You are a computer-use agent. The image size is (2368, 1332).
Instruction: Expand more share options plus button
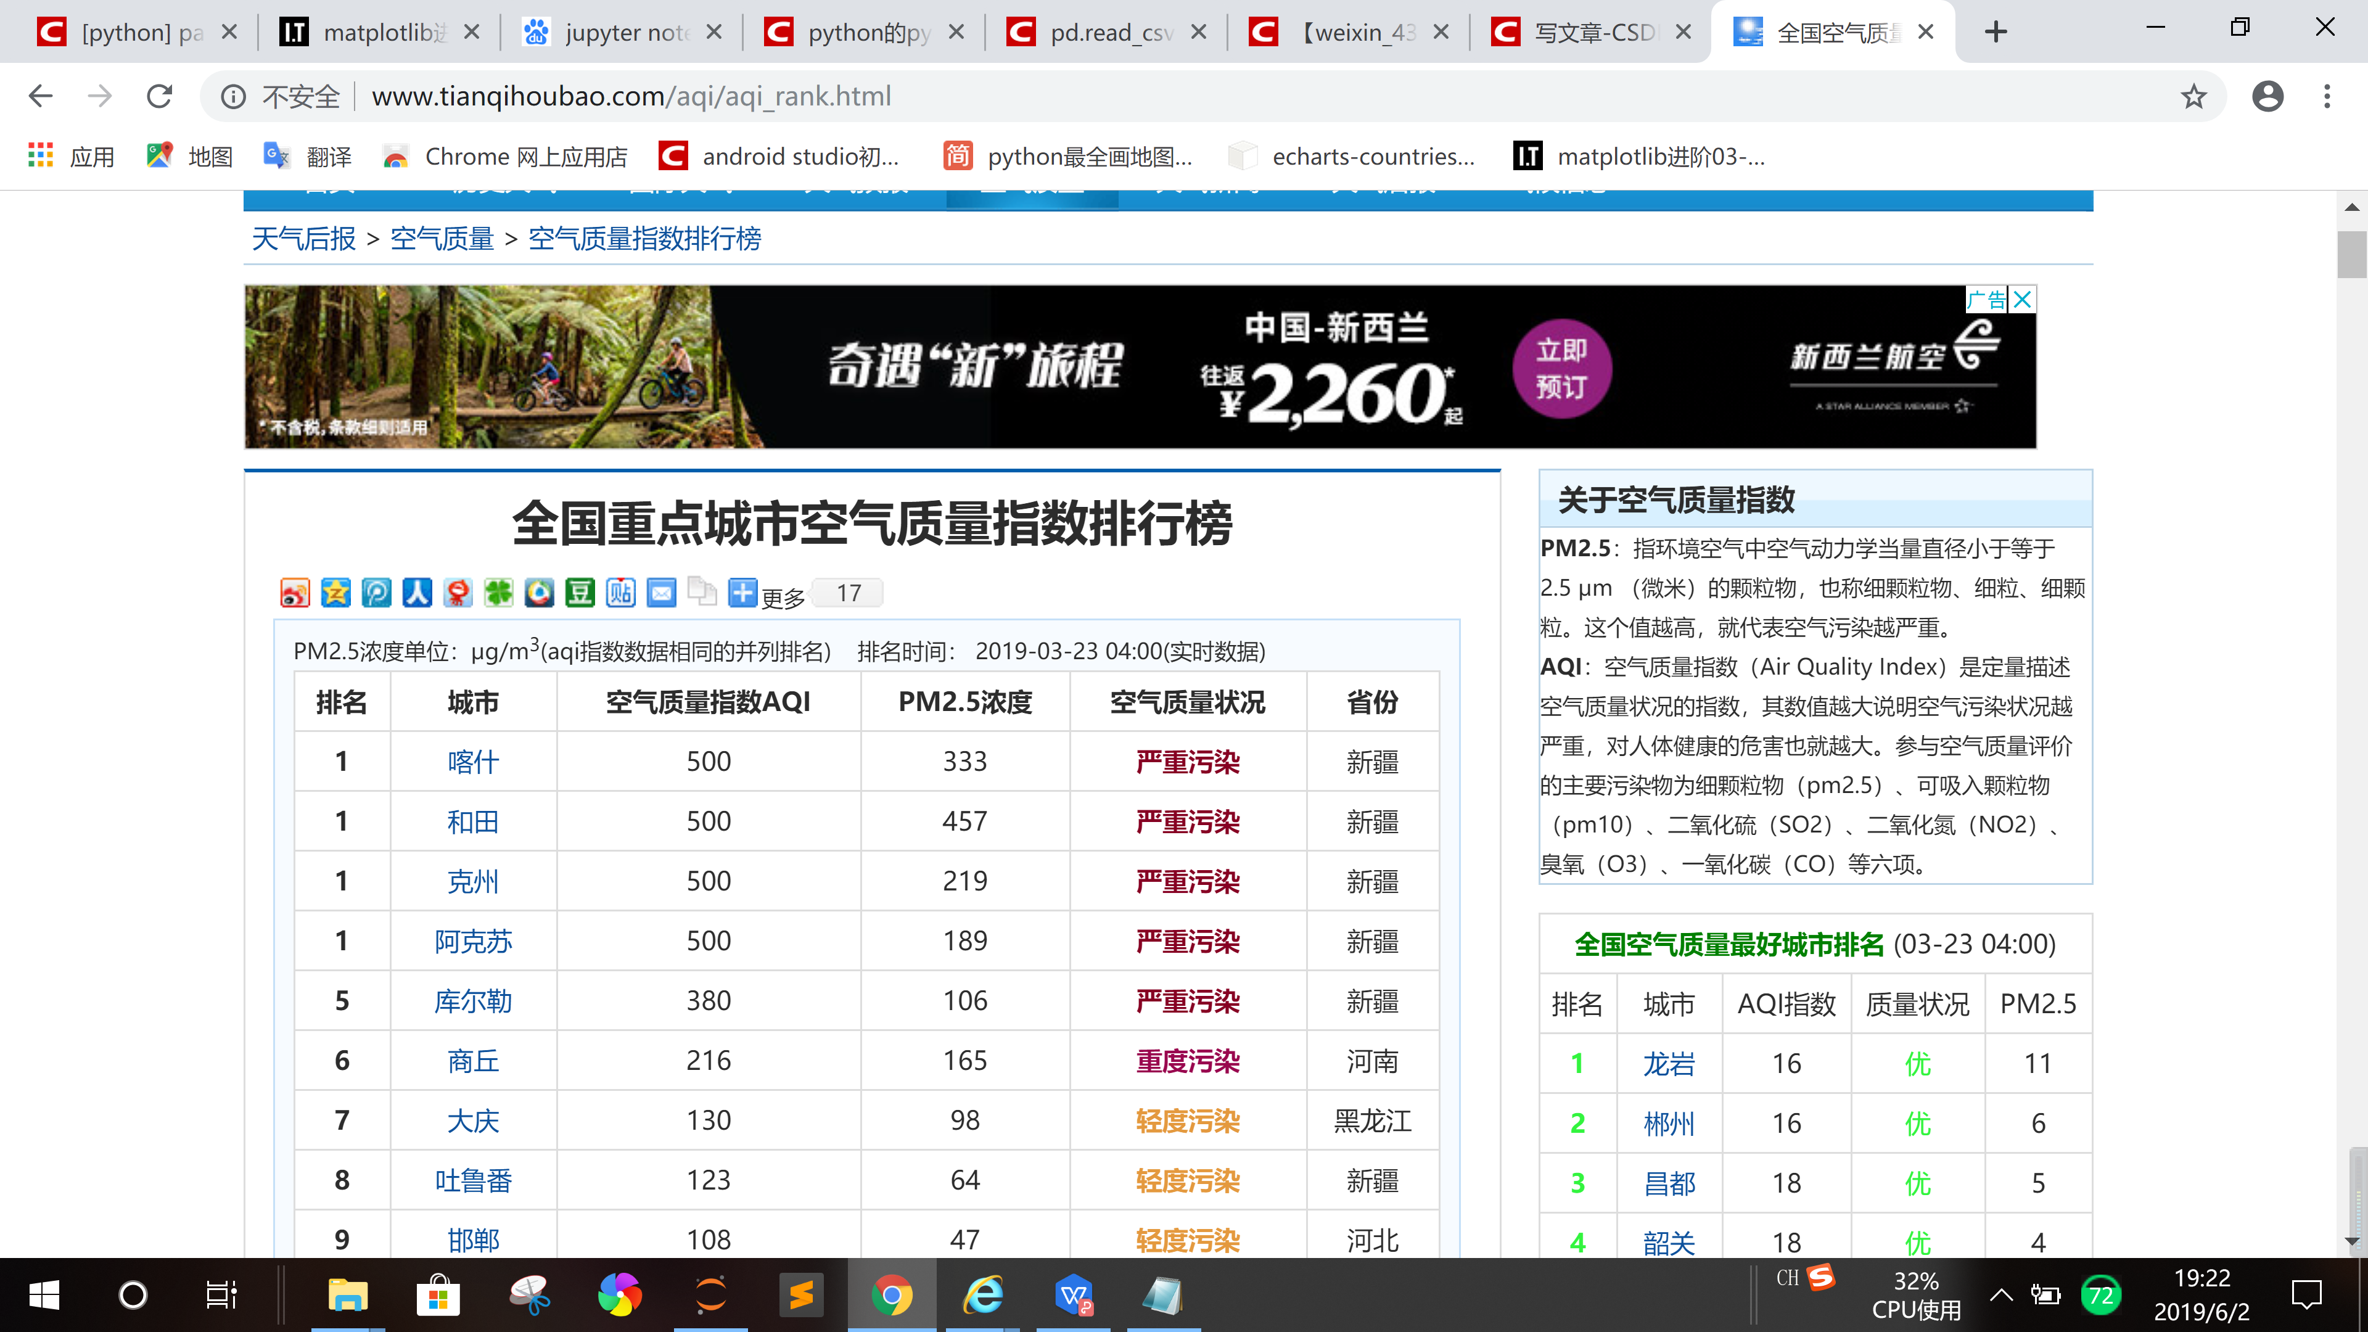[742, 593]
